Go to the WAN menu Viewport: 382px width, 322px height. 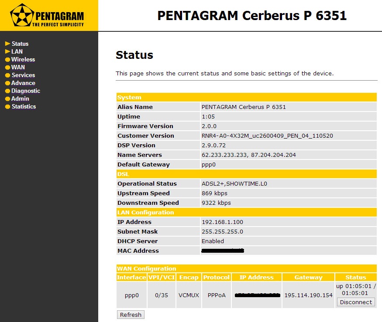18,67
